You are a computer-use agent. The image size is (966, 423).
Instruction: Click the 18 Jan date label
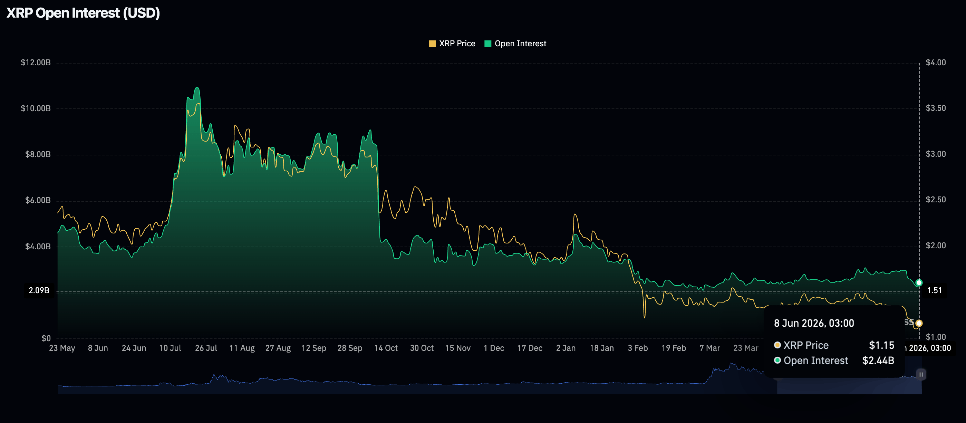pos(602,348)
